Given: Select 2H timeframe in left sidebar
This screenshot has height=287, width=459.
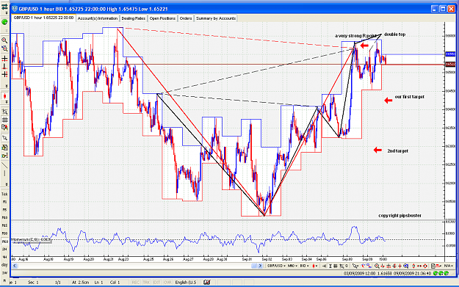Looking at the screenshot, I should click(x=4, y=250).
